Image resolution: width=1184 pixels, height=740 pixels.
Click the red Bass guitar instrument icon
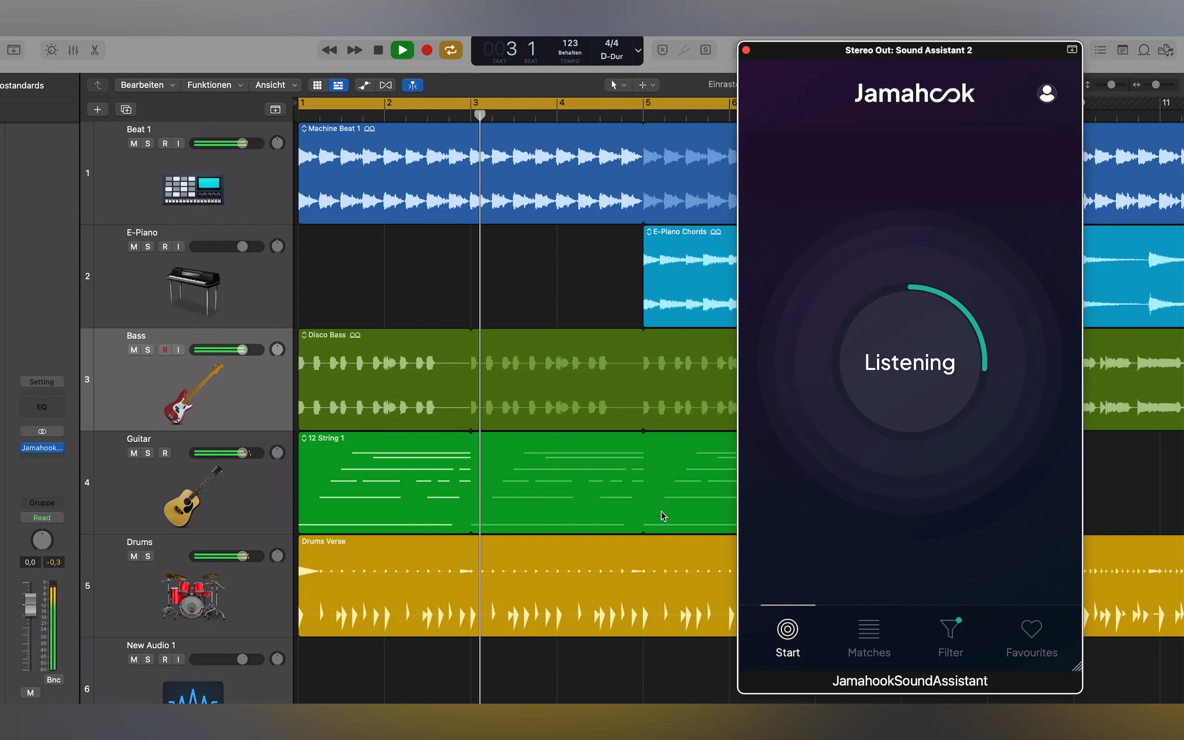click(x=194, y=393)
